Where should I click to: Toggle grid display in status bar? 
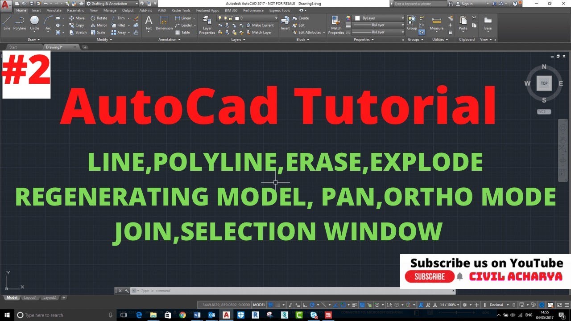270,305
